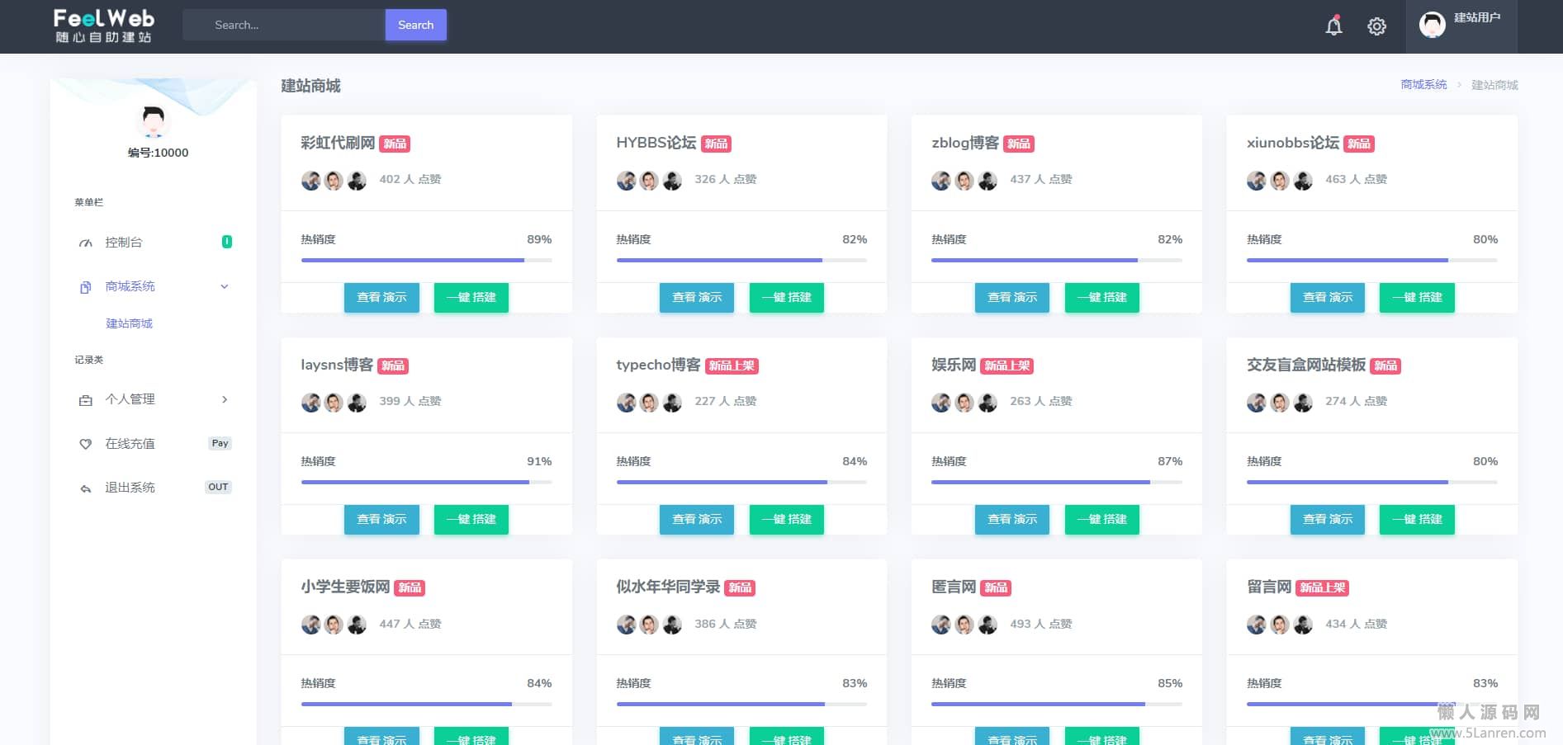Click the Search input field
1563x745 pixels.
[284, 25]
